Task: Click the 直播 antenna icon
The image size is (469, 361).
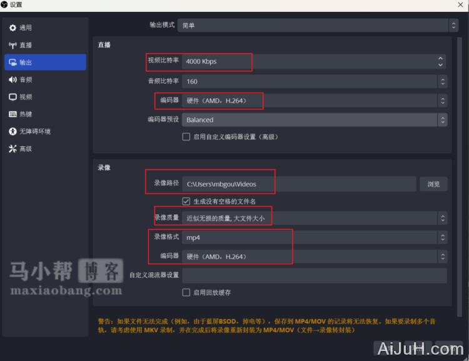Action: 13,46
